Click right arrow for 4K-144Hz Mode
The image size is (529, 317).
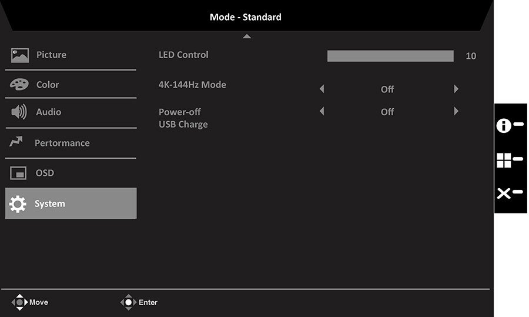(456, 89)
